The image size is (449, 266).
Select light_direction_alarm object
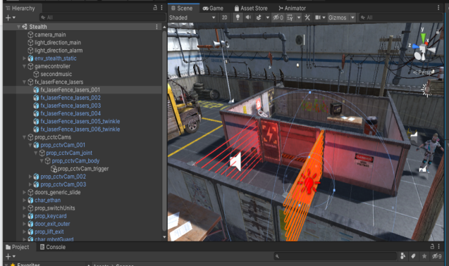coord(59,51)
